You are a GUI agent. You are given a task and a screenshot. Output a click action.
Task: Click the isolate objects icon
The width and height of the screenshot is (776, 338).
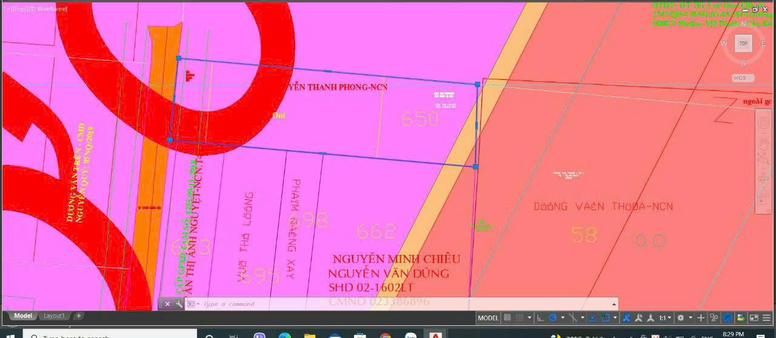(714, 318)
